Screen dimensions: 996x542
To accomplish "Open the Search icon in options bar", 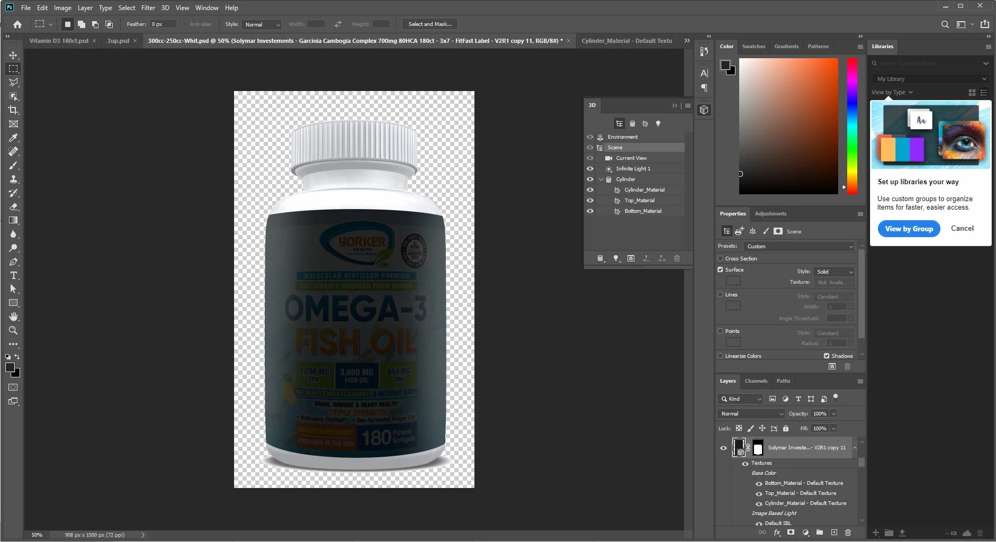I will [x=945, y=24].
